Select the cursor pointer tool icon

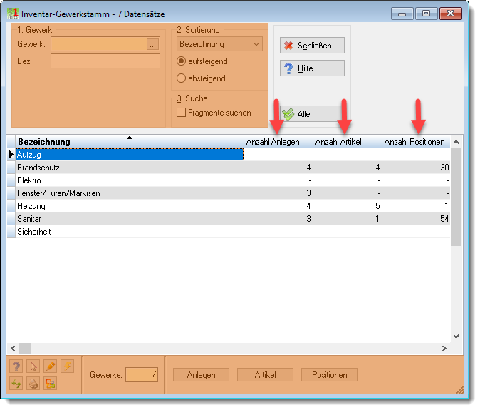33,367
